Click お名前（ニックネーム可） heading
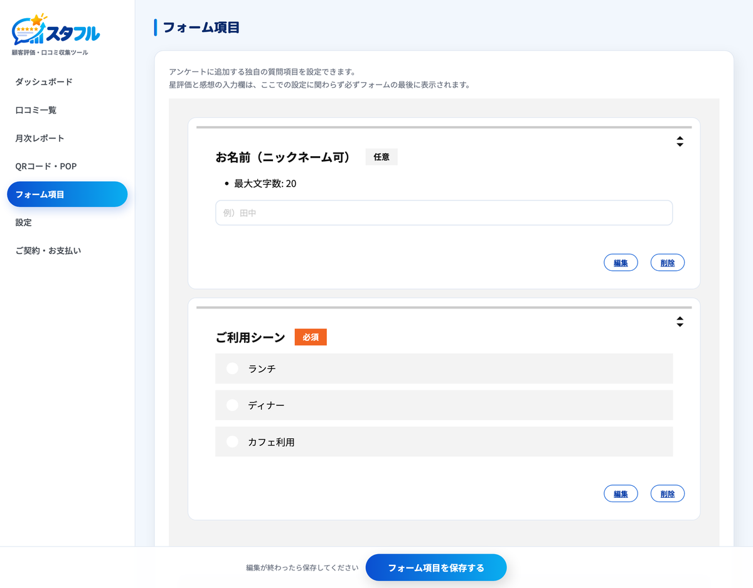Screen dimensions: 753x588 (283, 157)
